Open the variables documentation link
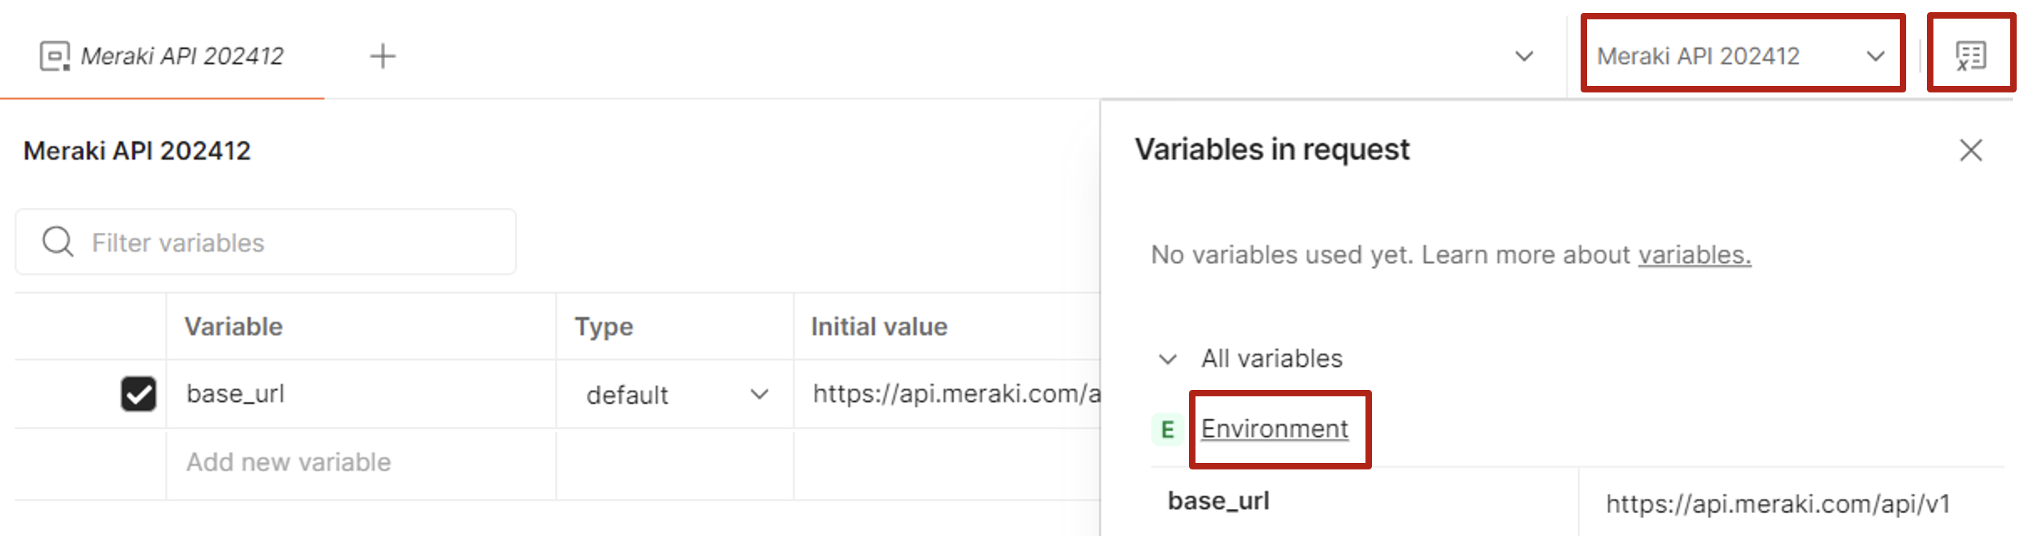Viewport: 2031px width, 549px height. 1695,255
